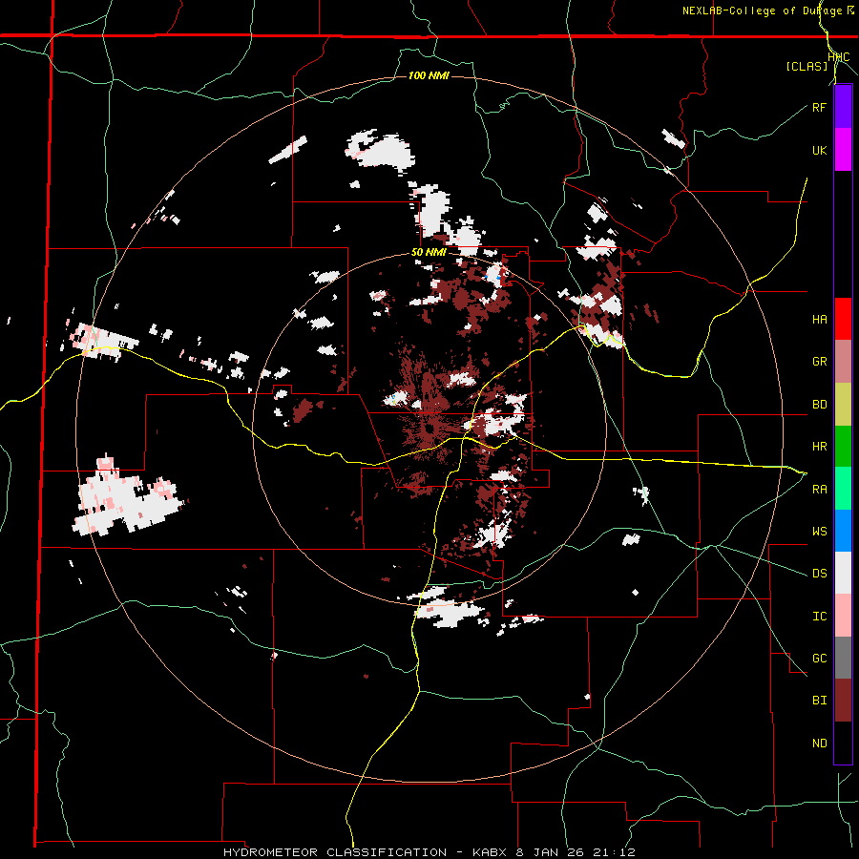Click the HHC product label
Image resolution: width=859 pixels, height=859 pixels.
(x=839, y=57)
